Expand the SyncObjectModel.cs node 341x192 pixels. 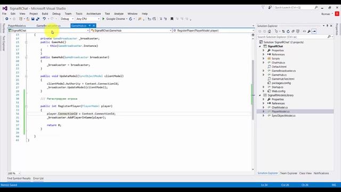(264, 116)
